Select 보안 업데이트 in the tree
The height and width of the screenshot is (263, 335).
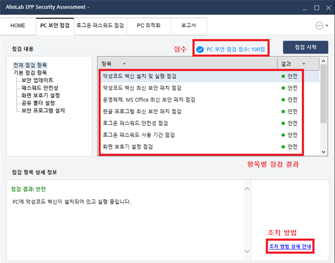pyautogui.click(x=37, y=80)
